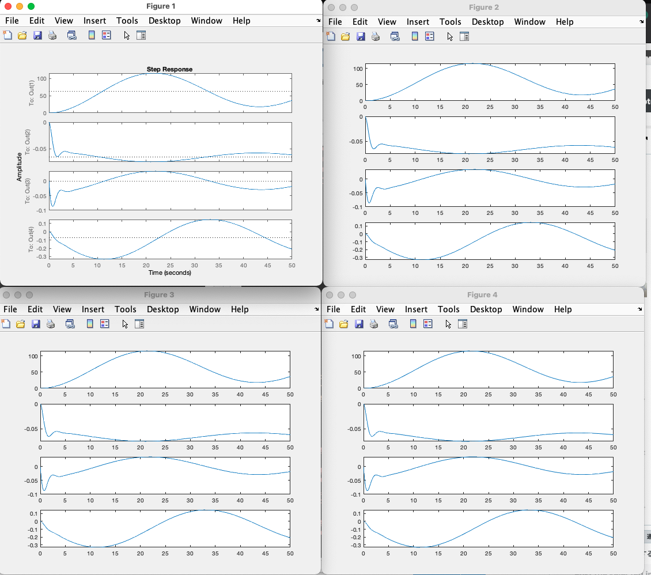Open Insert menu in Figure 2
The image size is (651, 575).
(x=418, y=22)
